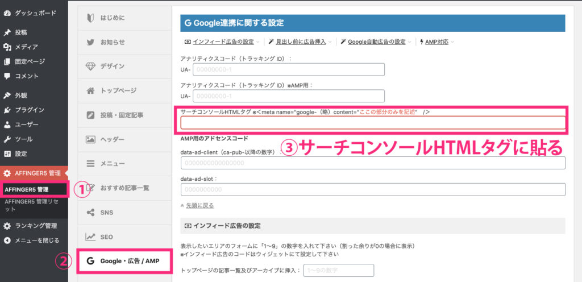
Task: Open the ツール menu item
Action: (23, 139)
